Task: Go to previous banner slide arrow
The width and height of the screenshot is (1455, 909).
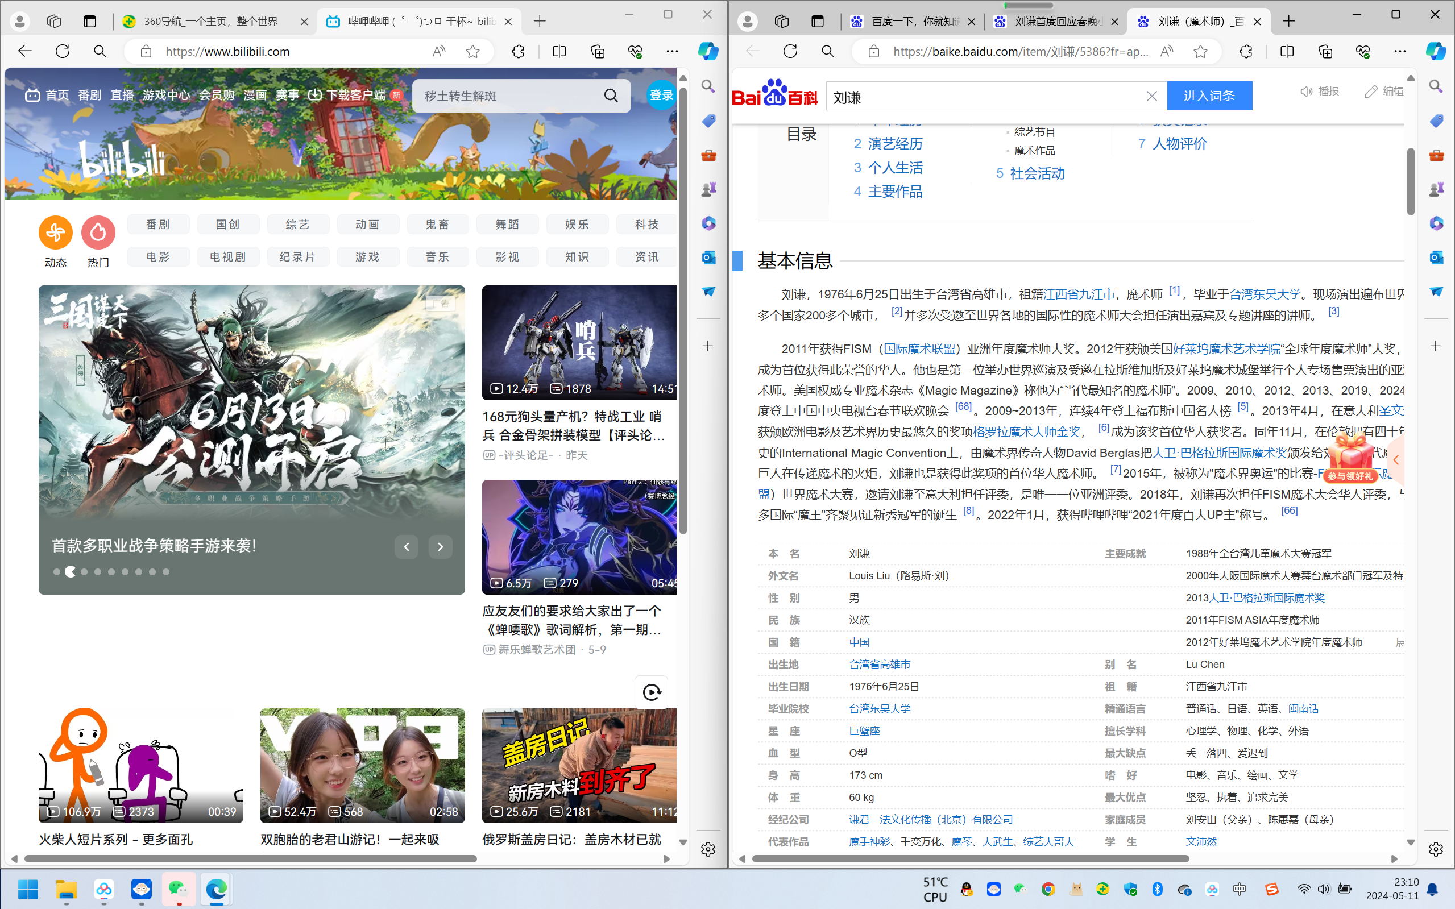Action: coord(407,546)
